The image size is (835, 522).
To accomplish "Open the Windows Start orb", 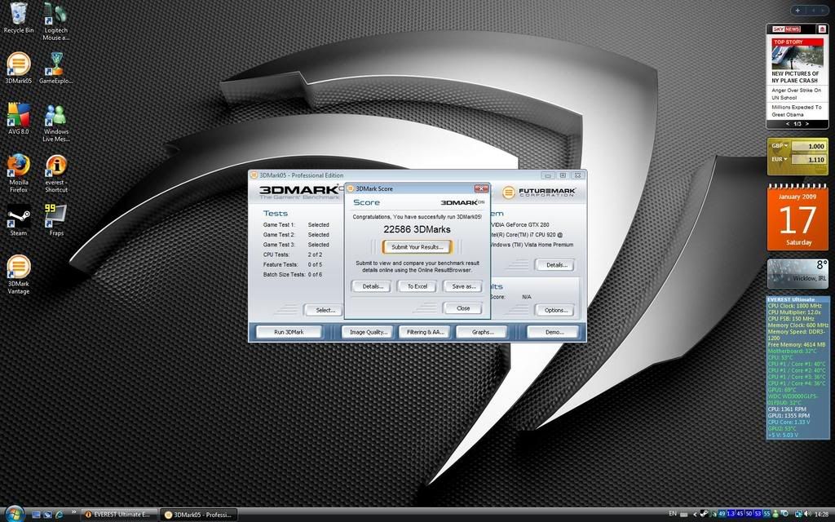I will 15,514.
